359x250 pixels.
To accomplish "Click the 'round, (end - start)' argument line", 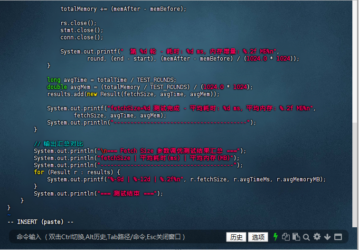I will 193,59.
